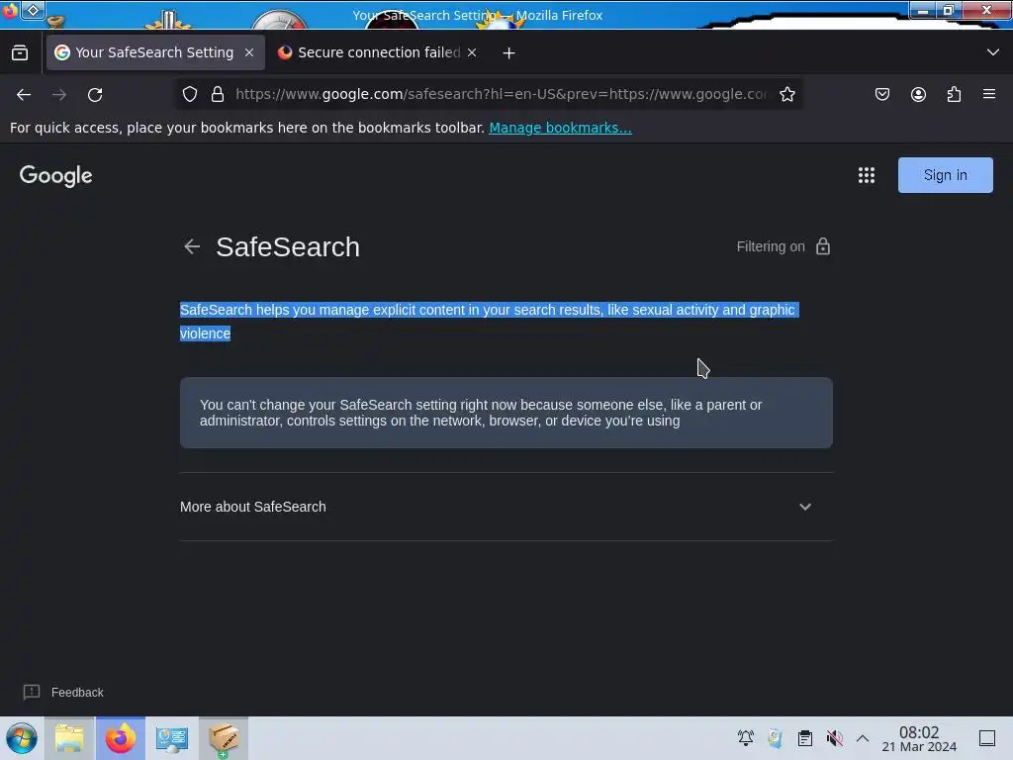Open the Feedback link
The height and width of the screenshot is (760, 1013).
(x=77, y=692)
